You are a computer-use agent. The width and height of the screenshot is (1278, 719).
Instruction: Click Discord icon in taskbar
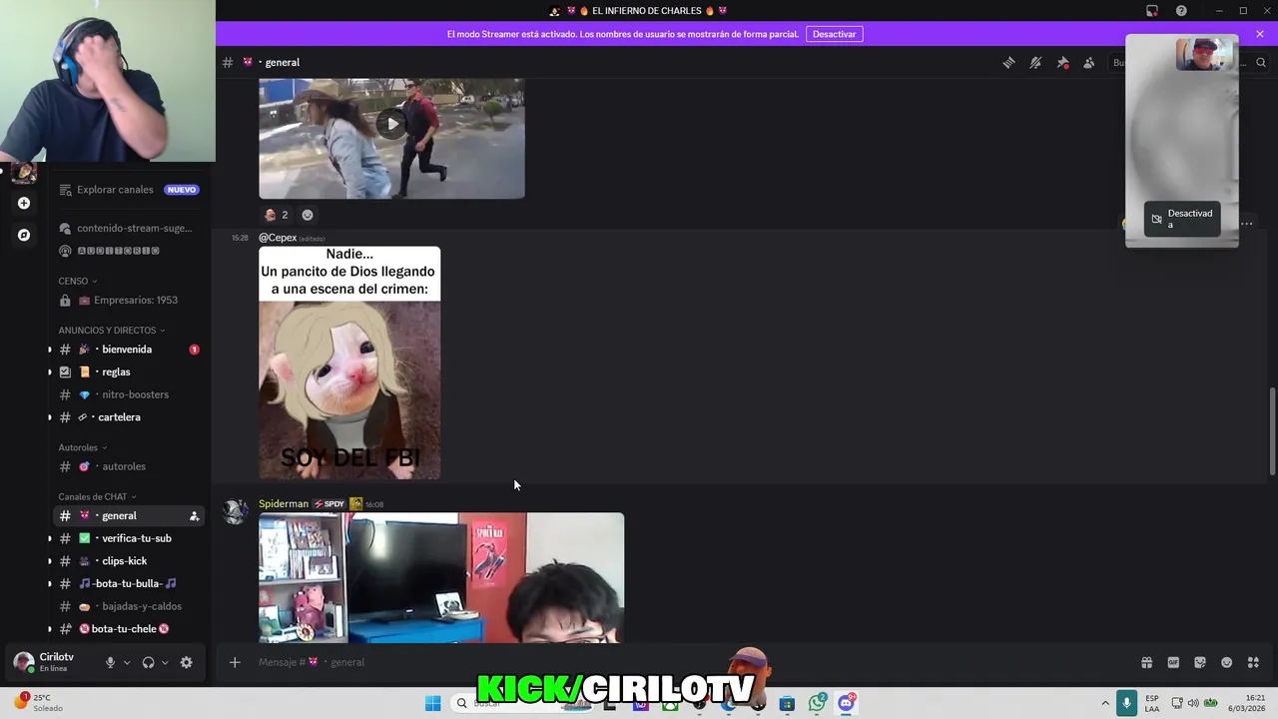tap(847, 703)
